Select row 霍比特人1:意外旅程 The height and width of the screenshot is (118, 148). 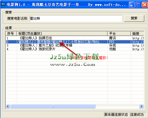(x=75, y=42)
